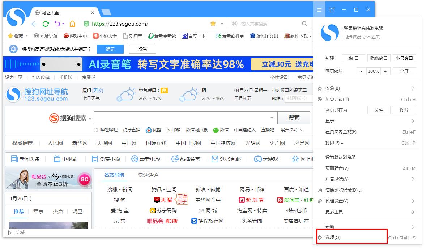This screenshot has width=426, height=251.
Task: Toggle 全屏 full screen mode
Action: click(404, 71)
